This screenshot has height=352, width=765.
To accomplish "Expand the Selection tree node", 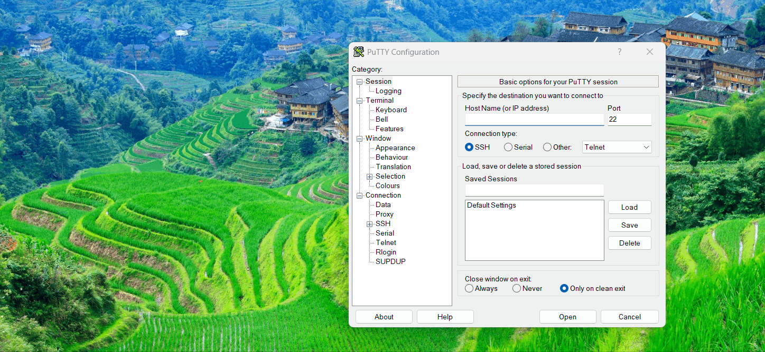I will pos(370,177).
